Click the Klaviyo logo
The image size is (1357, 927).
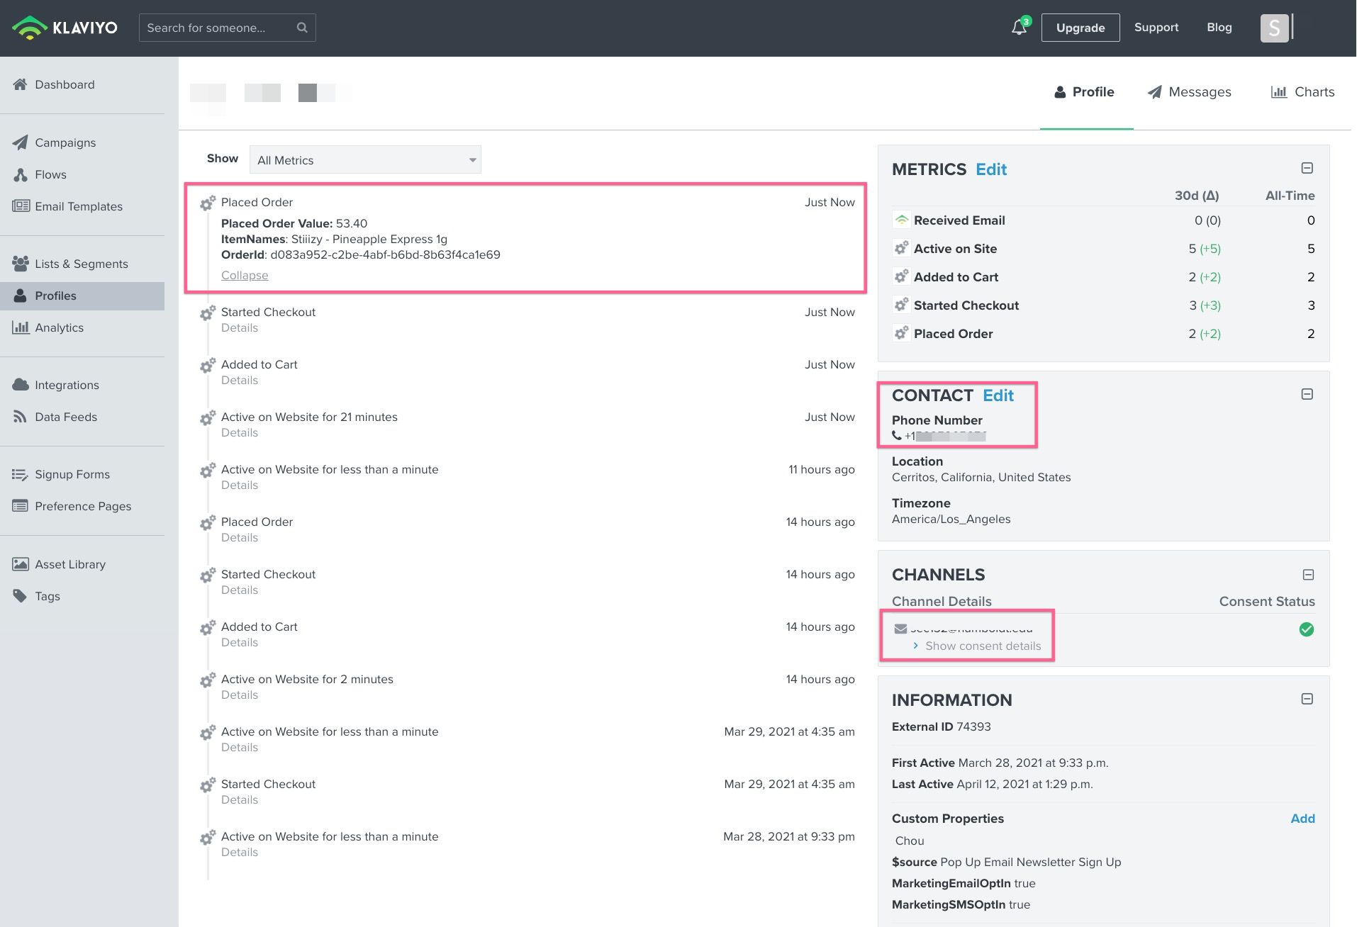tap(64, 27)
